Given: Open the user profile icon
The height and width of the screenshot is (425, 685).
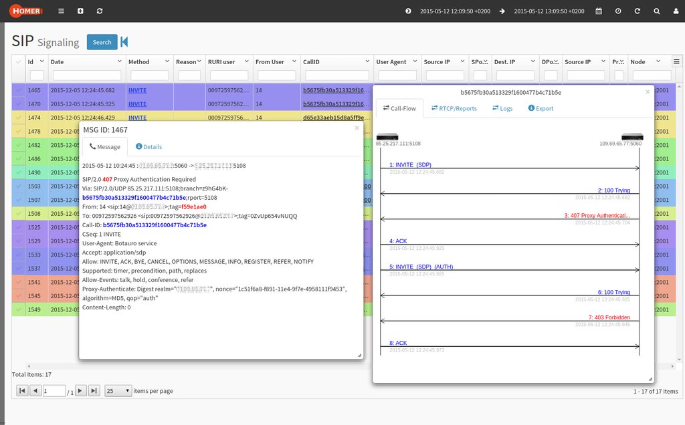Looking at the screenshot, I should (676, 11).
